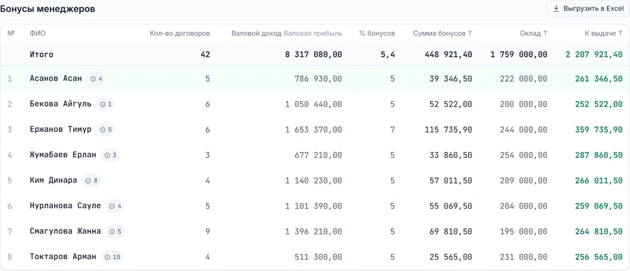Click contract count 9 in Смагулова Жанна row
The width and height of the screenshot is (630, 271).
pos(207,232)
